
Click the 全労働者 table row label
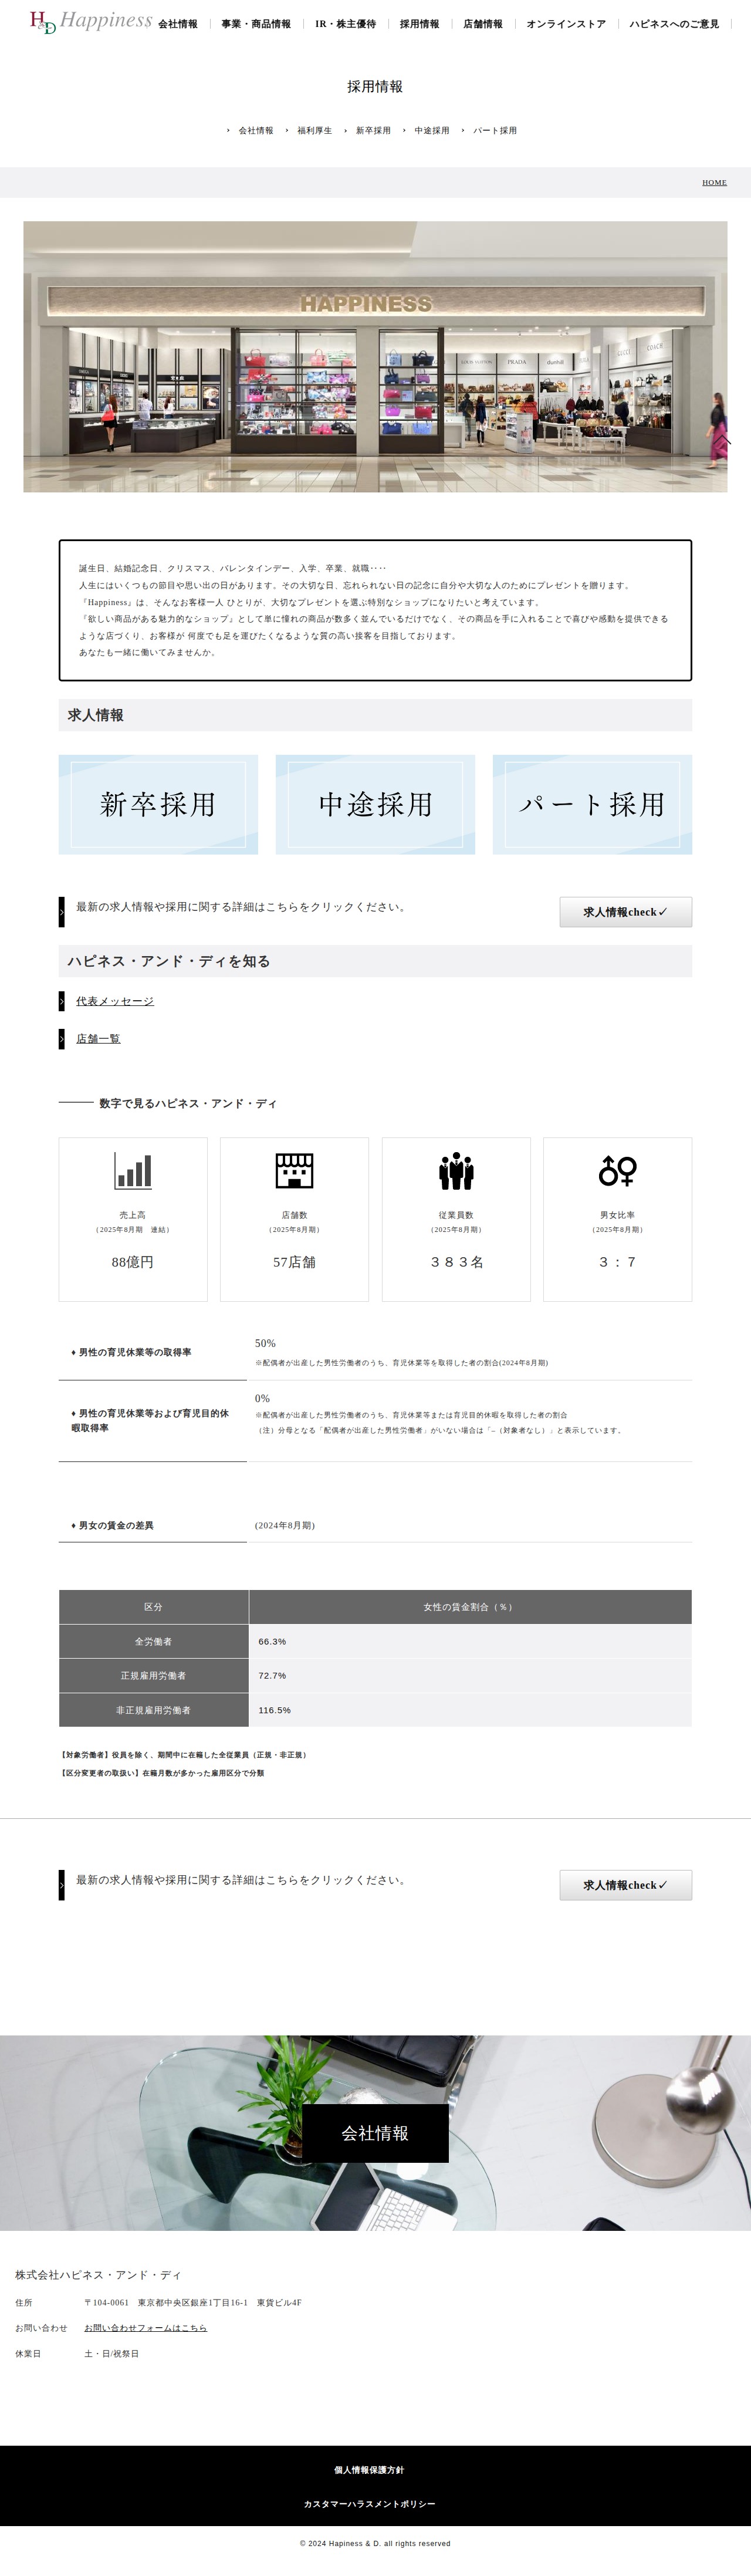(x=153, y=1641)
